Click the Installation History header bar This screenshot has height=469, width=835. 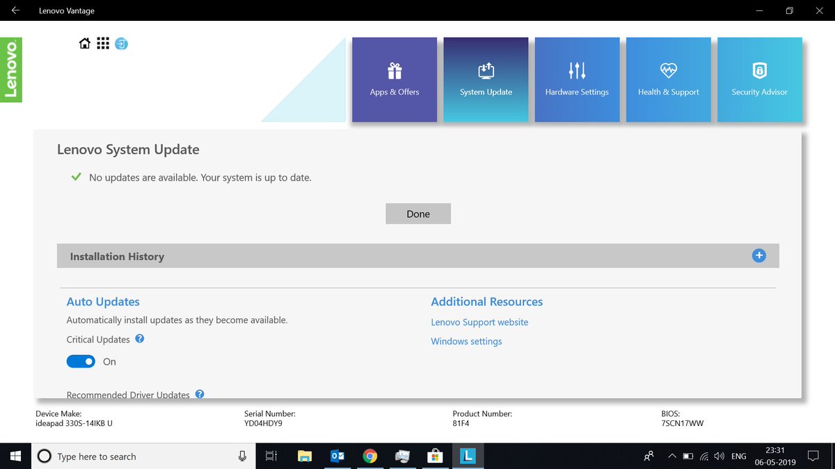click(417, 256)
